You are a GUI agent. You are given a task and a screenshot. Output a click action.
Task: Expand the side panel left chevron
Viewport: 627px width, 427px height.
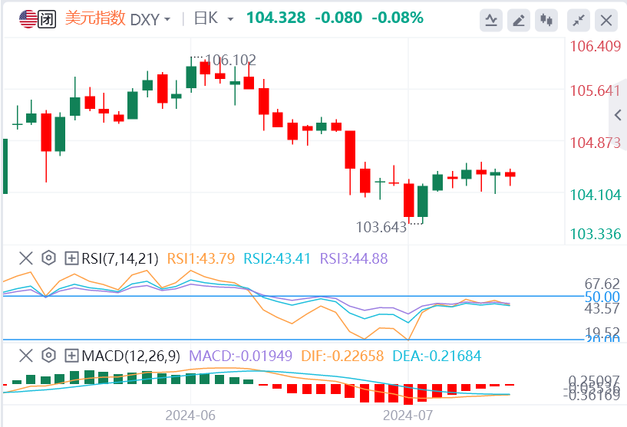pyautogui.click(x=619, y=116)
